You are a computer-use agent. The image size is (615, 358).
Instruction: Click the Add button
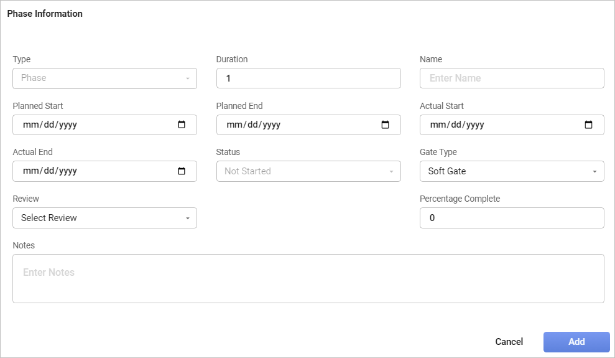(x=576, y=342)
